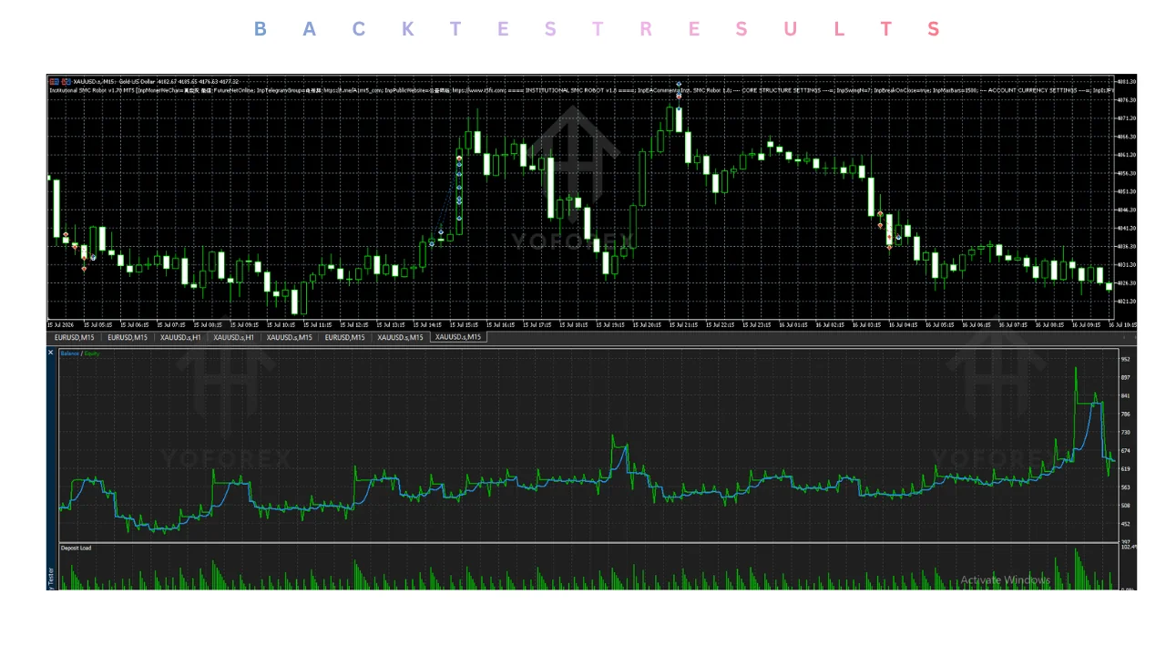
Task: Click the 15 Jul 21:15 time label
Action: tap(683, 324)
